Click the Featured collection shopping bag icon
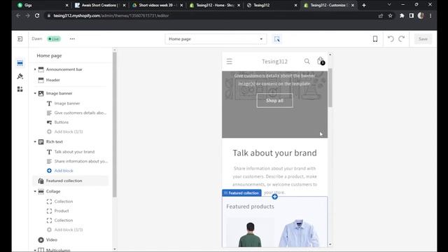 pyautogui.click(x=41, y=181)
